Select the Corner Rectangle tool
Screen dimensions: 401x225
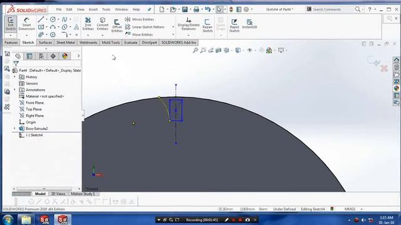tap(41, 27)
